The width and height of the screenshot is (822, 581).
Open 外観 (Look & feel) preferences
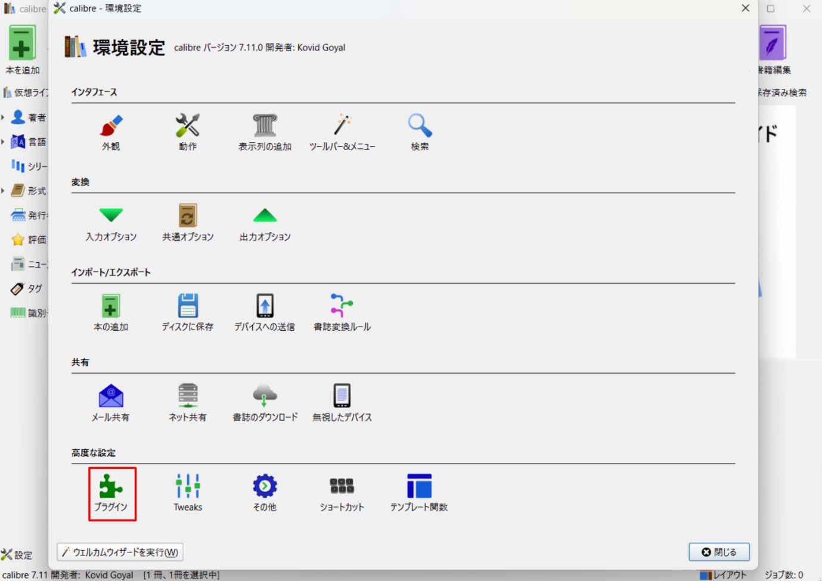pyautogui.click(x=111, y=132)
